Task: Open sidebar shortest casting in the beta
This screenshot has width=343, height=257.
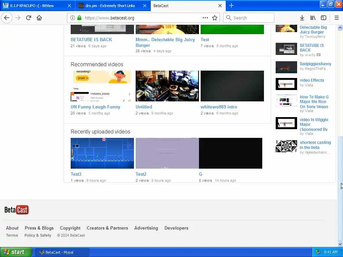Action: coord(315,145)
